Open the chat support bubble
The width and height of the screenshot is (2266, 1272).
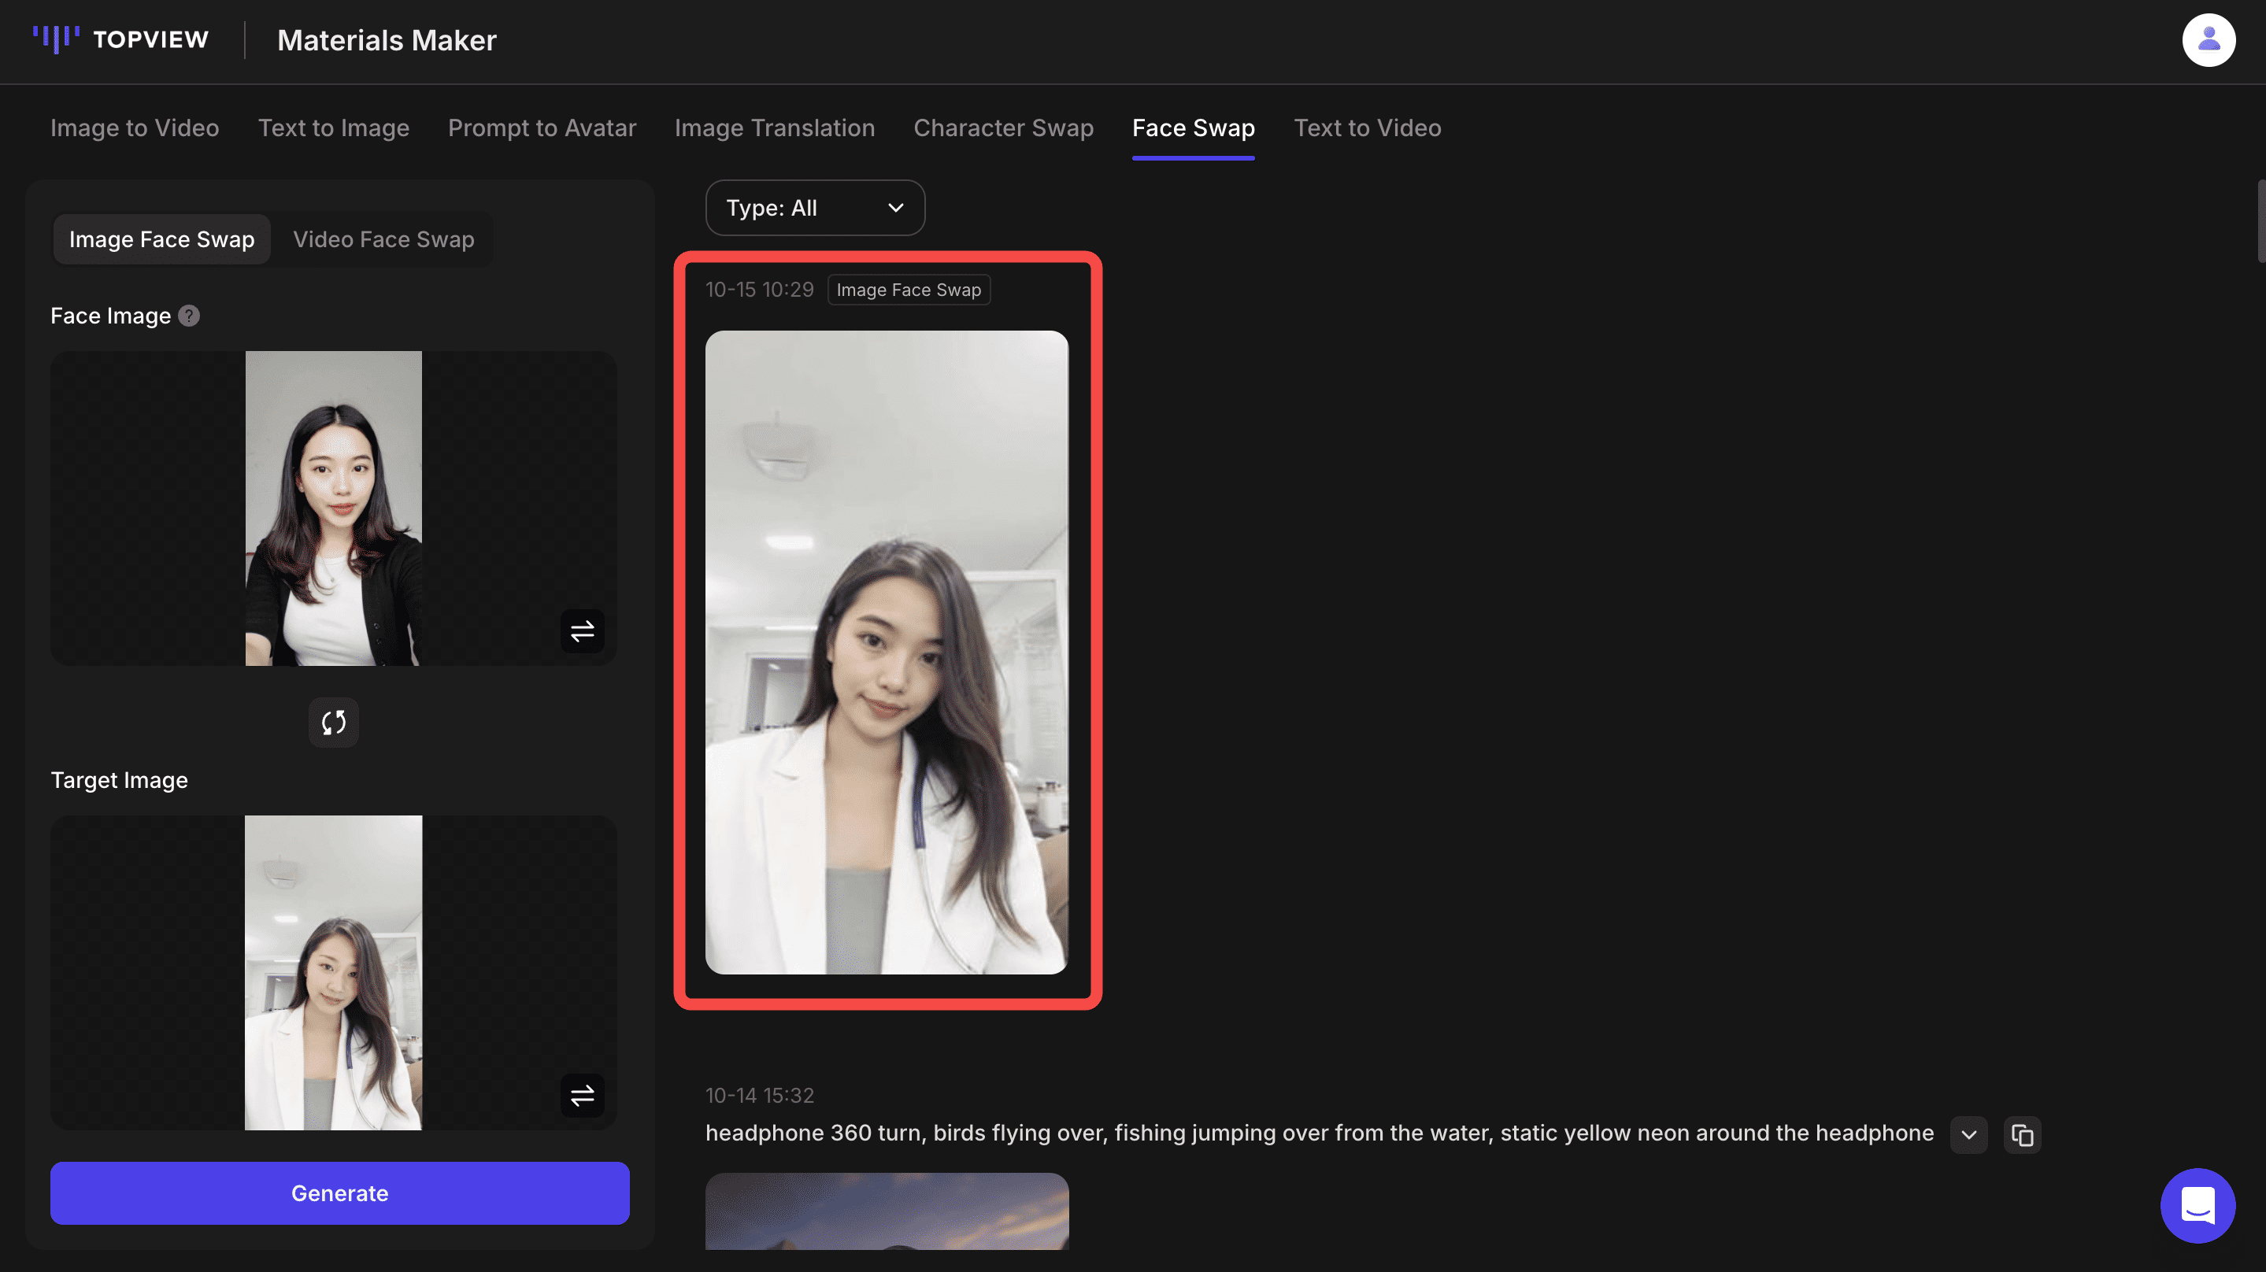point(2197,1205)
